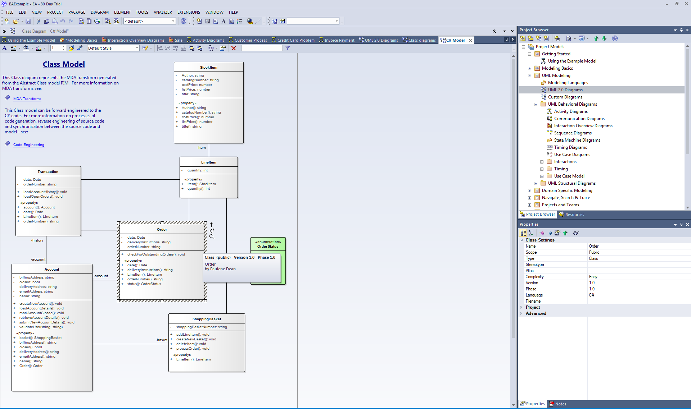Click the Print icon in main toolbar

click(x=97, y=21)
